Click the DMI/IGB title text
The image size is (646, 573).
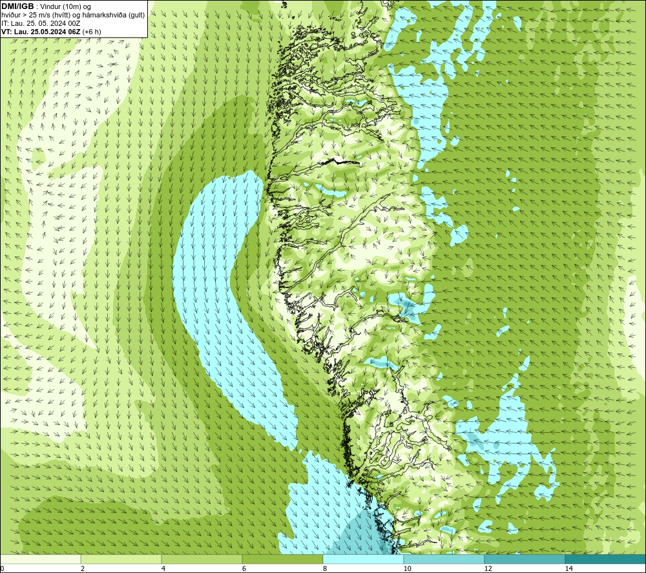pos(17,6)
